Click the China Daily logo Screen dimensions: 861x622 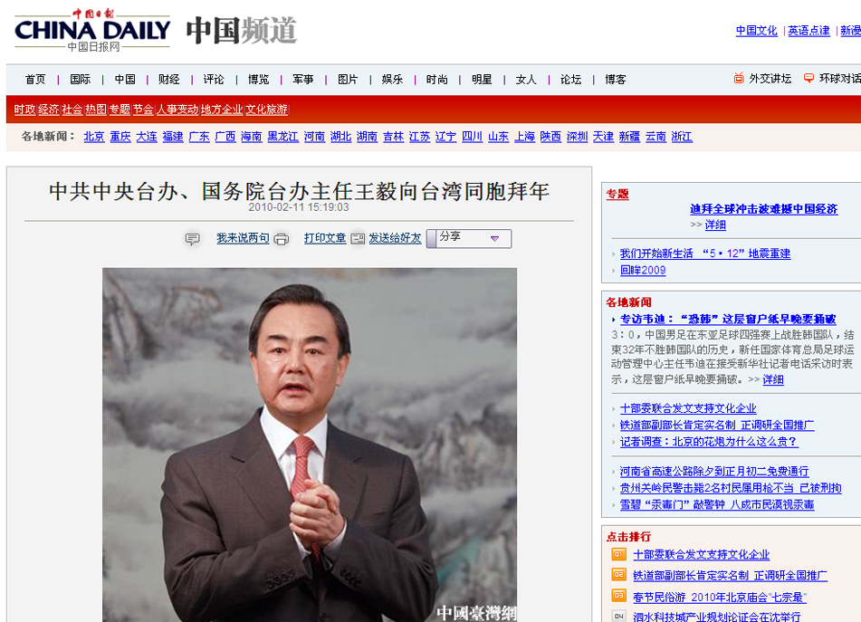92,31
